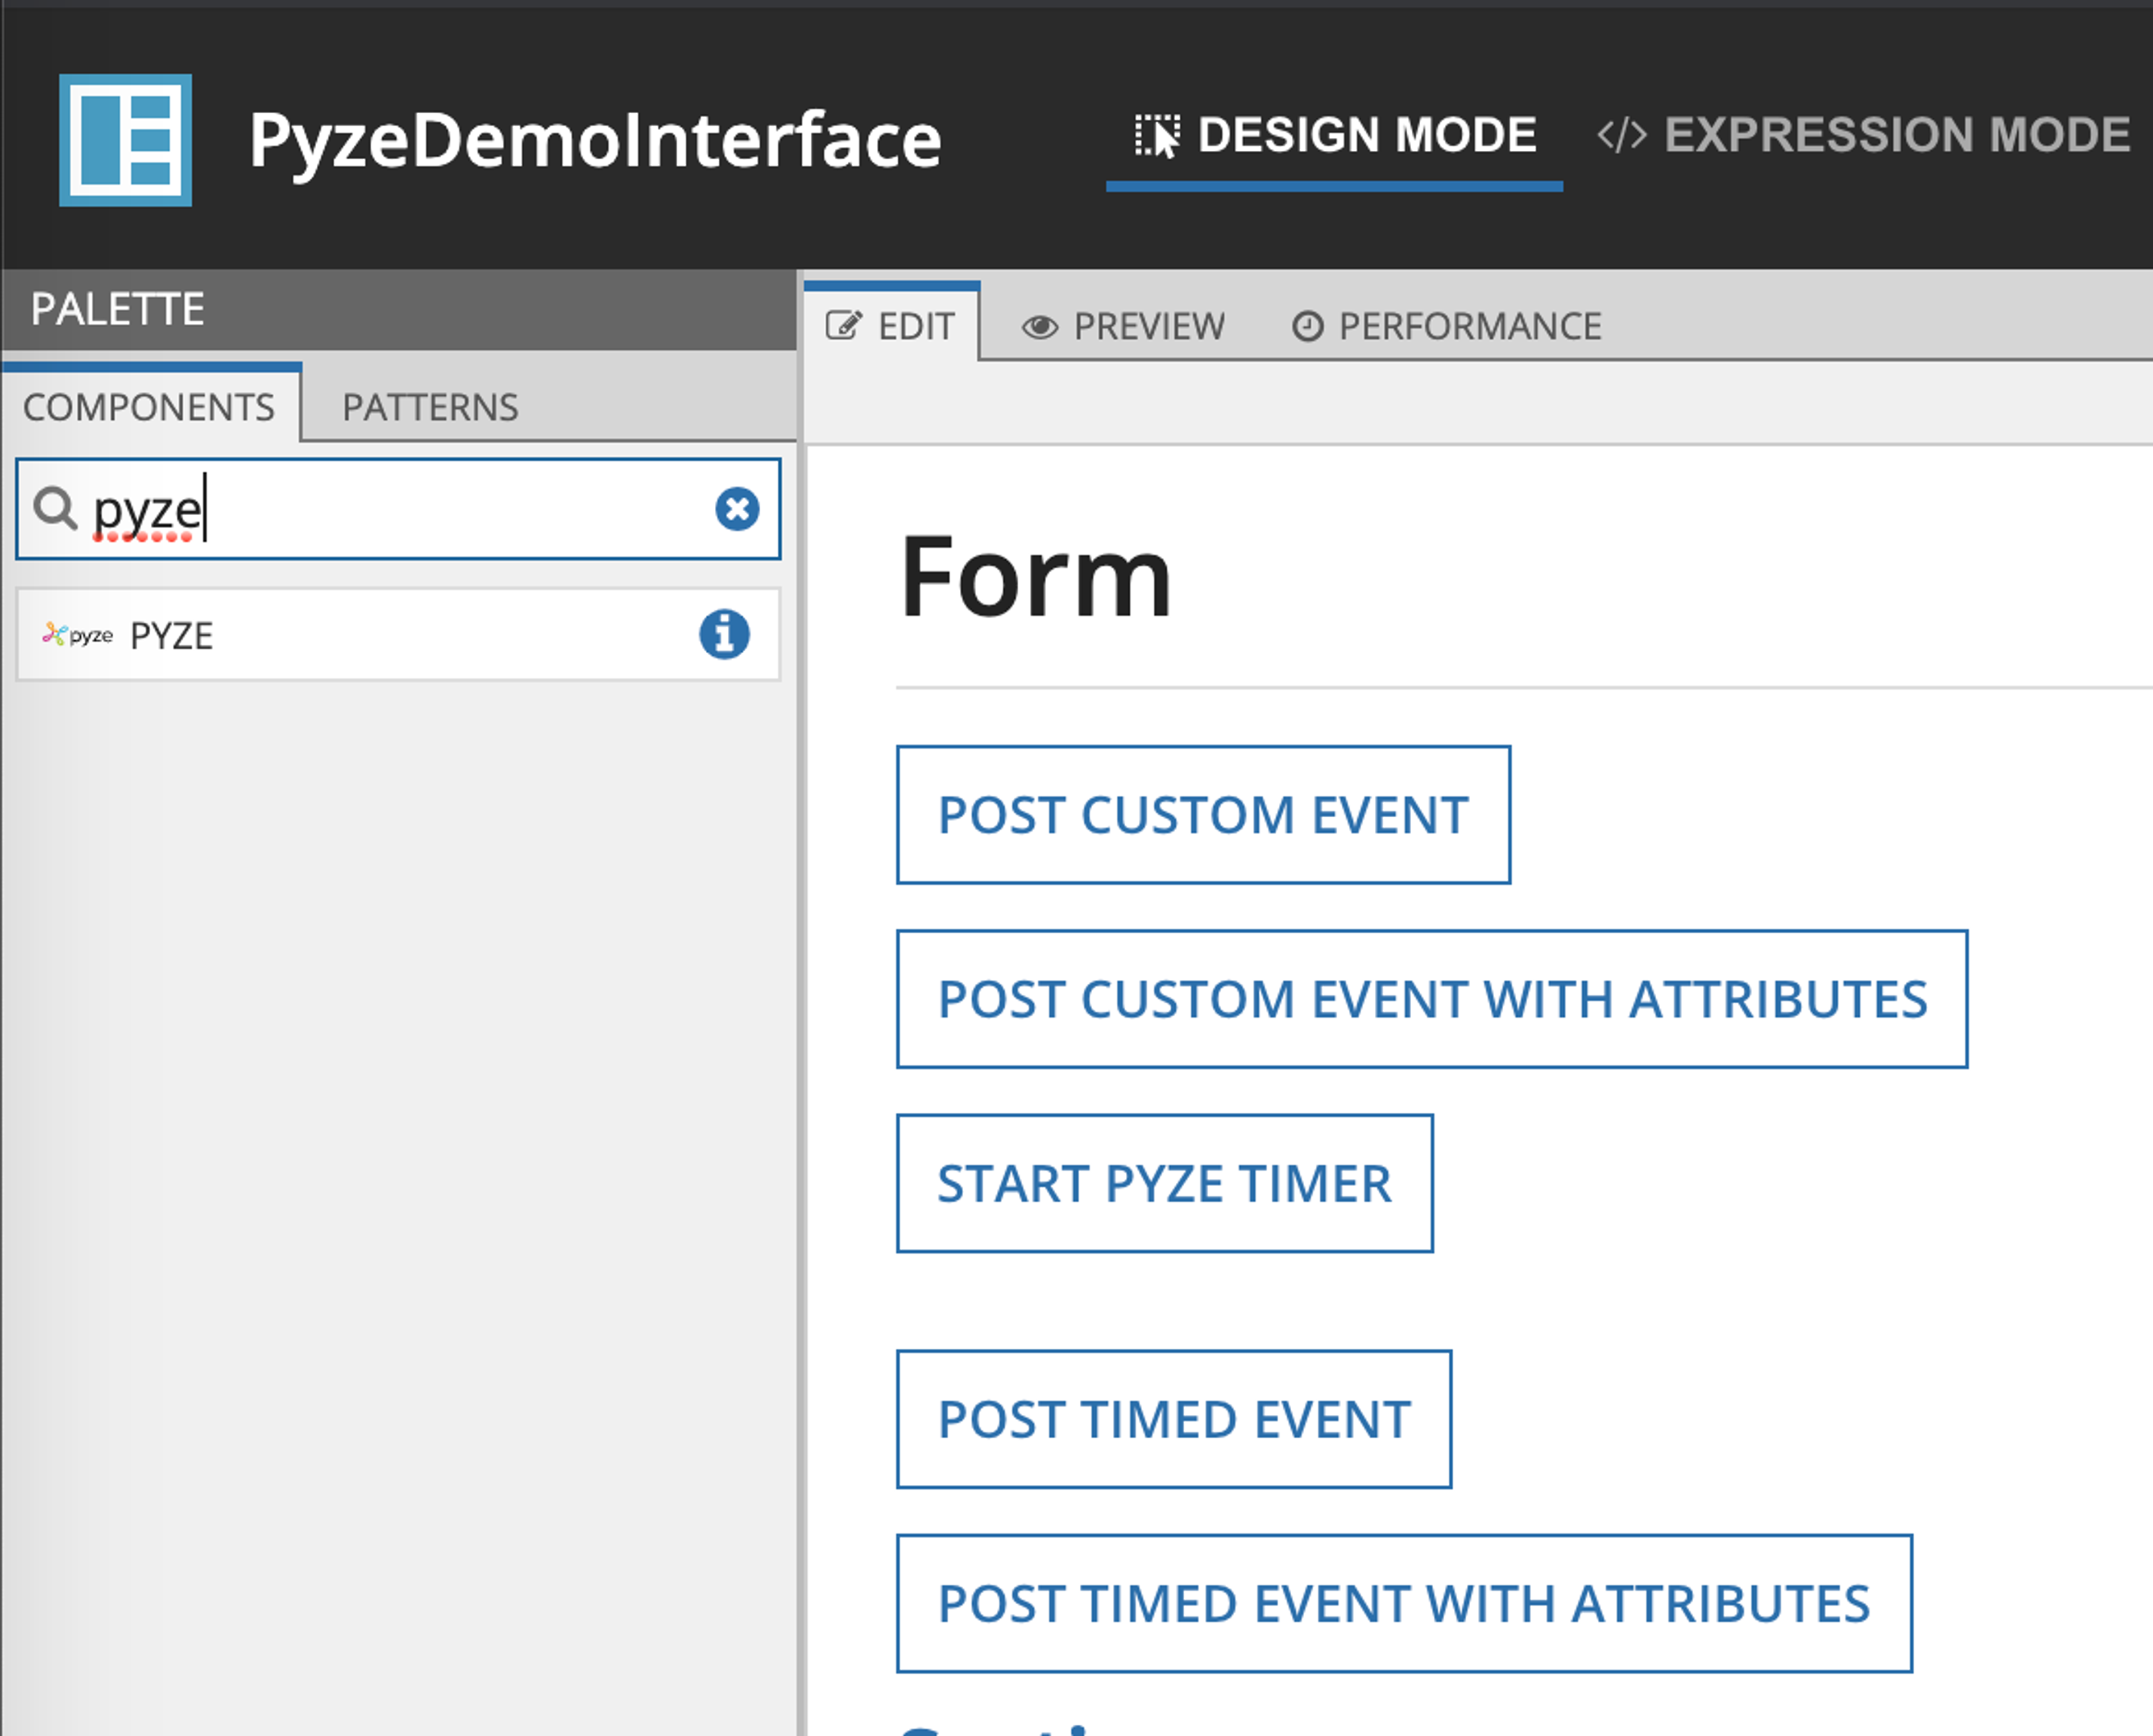Viewport: 2153px width, 1736px height.
Task: Select the Patterns palette tab
Action: click(x=430, y=407)
